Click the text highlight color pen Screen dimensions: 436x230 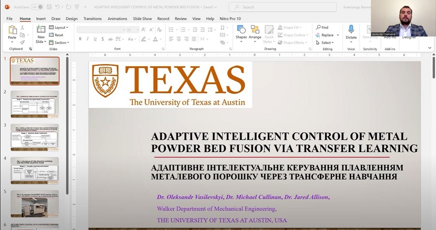pyautogui.click(x=143, y=39)
